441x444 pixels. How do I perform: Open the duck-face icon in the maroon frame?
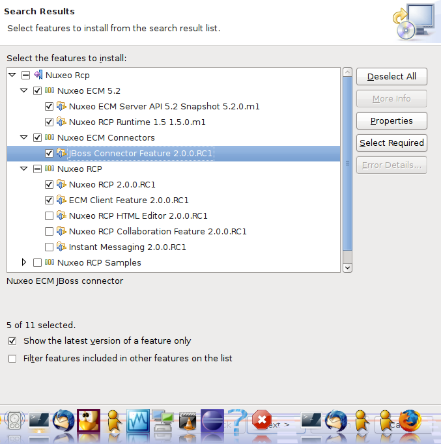click(x=89, y=421)
